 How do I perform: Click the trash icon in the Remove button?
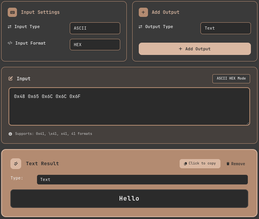tap(228, 164)
